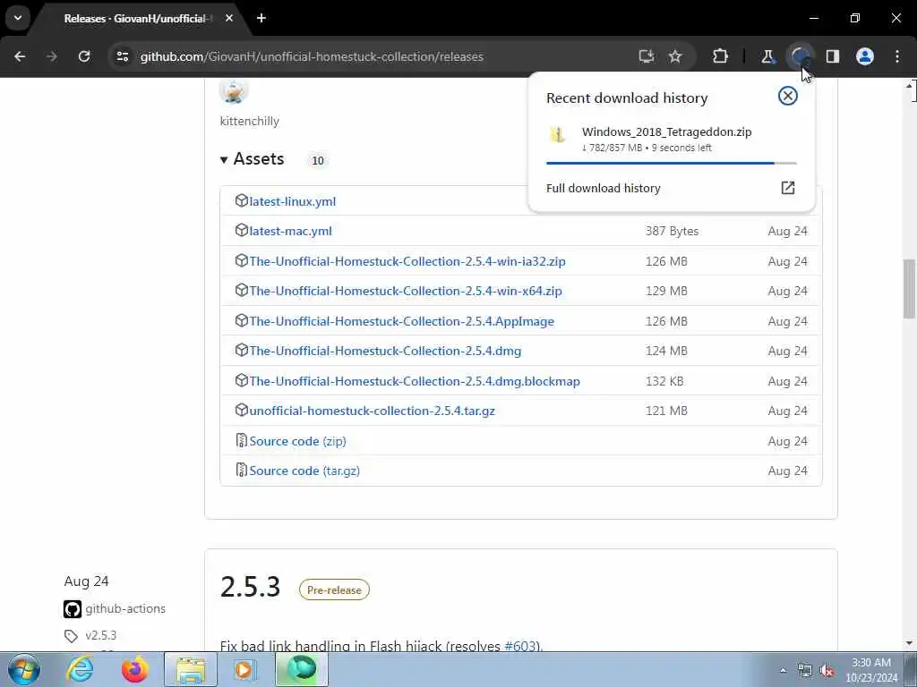The image size is (917, 687).
Task: Open Chrome Labs flask icon
Action: pyautogui.click(x=767, y=56)
